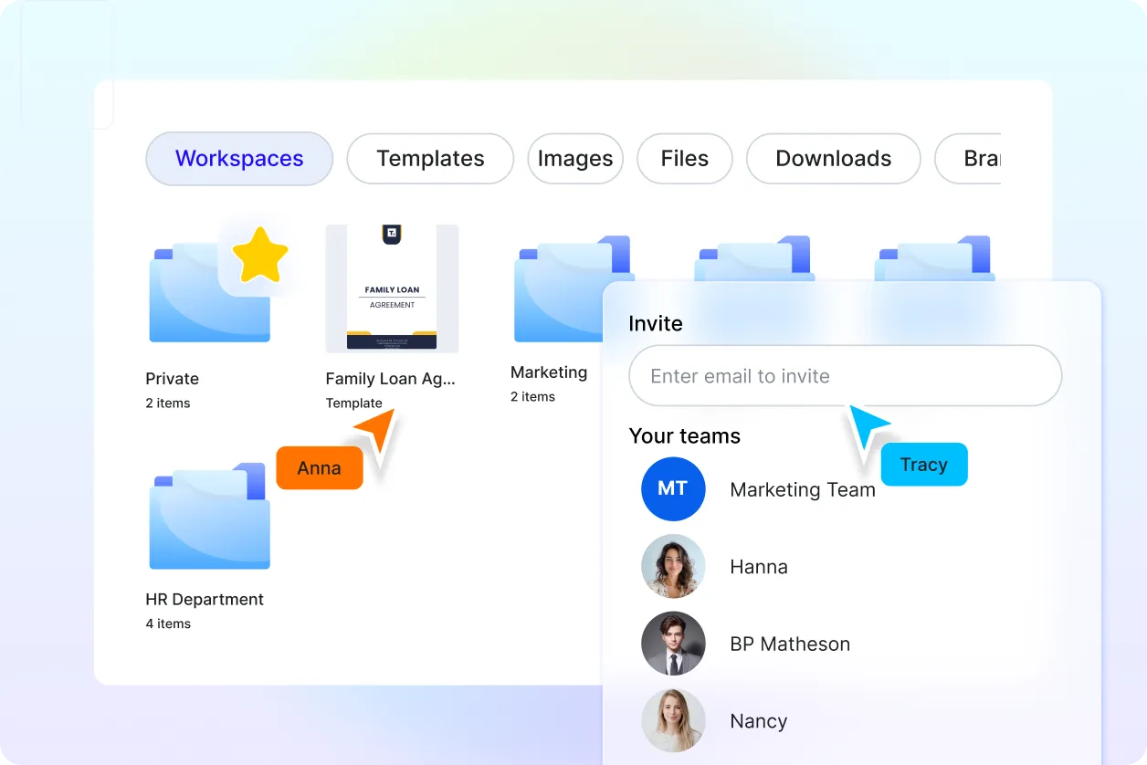Select the Marketing Team name text

[803, 490]
